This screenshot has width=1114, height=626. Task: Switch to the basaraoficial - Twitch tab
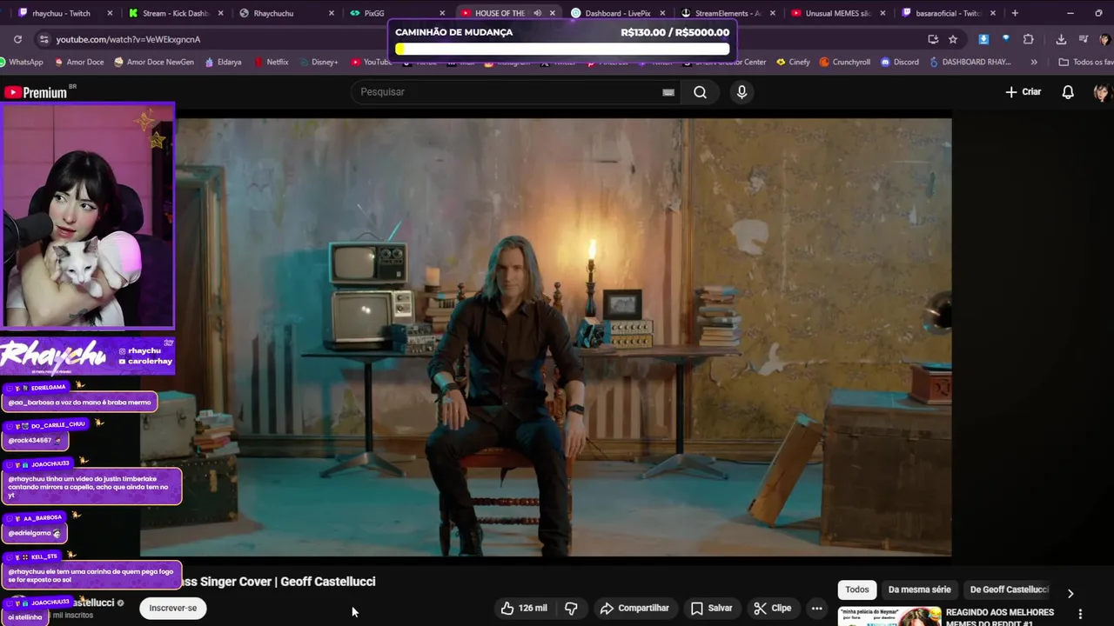pyautogui.click(x=948, y=13)
